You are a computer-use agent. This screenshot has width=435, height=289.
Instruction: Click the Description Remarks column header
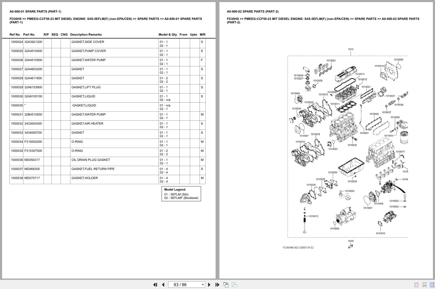point(86,35)
